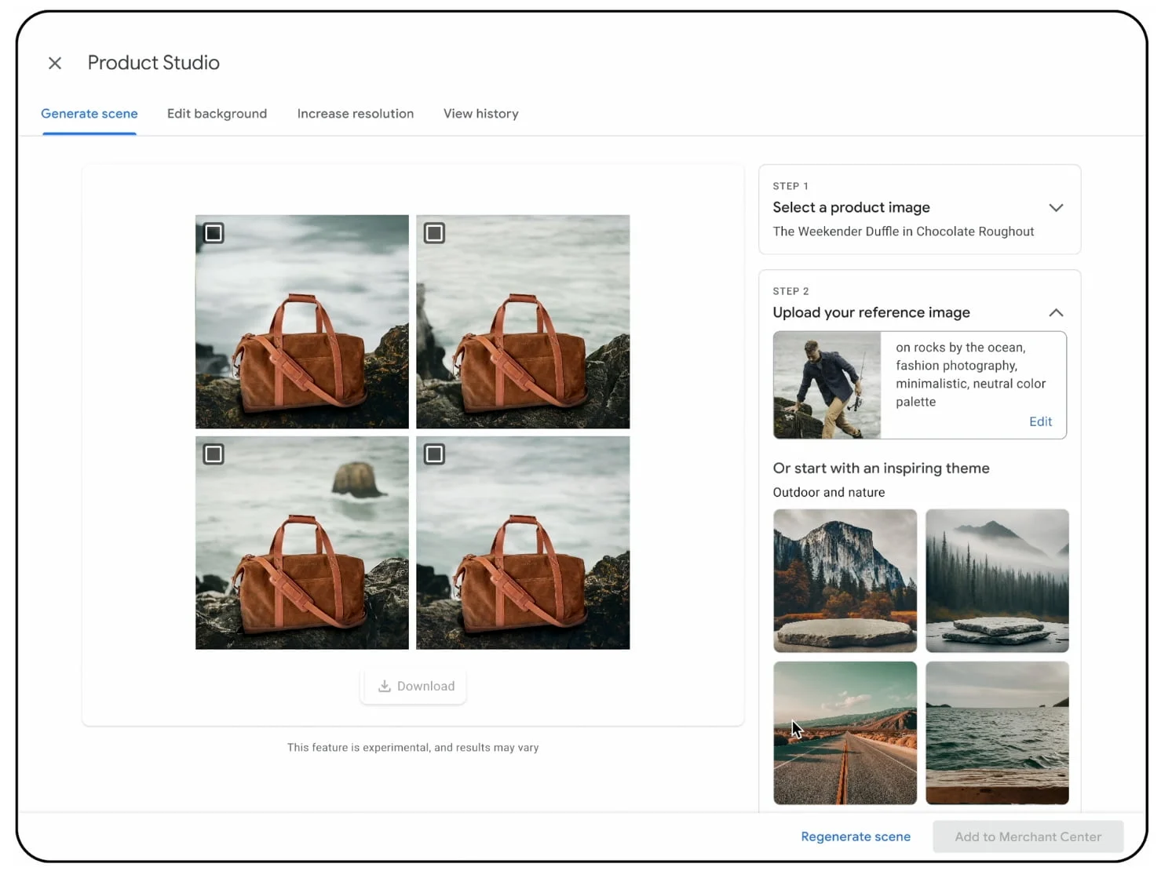Image resolution: width=1161 pixels, height=882 pixels.
Task: Click the download arrow icon
Action: coord(385,686)
